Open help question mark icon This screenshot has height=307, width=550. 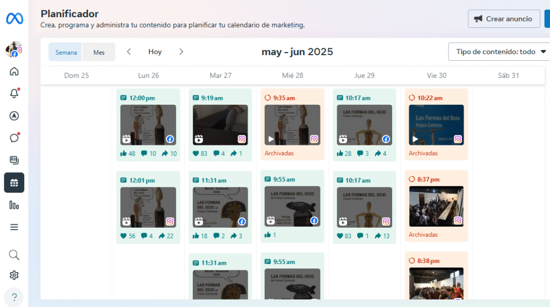(14, 297)
